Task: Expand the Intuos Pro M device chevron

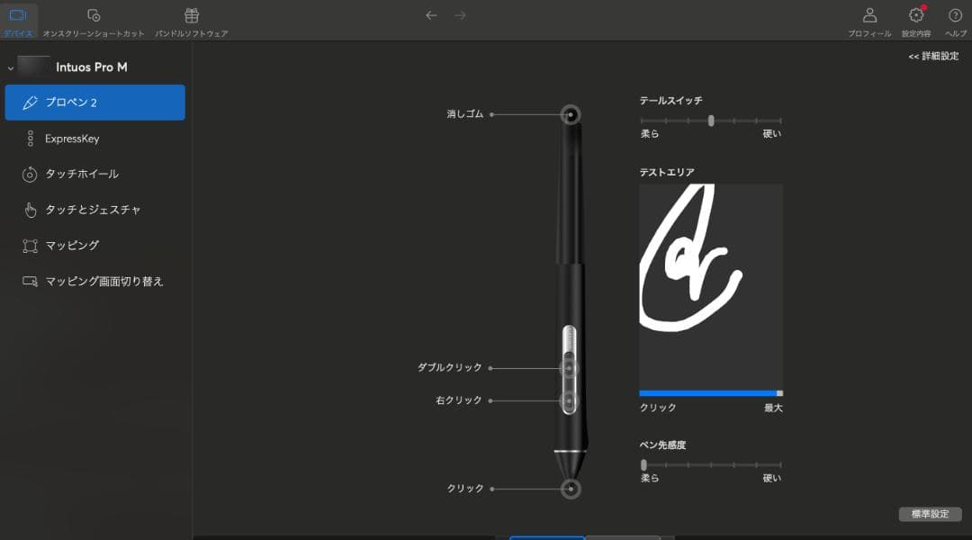Action: (9, 66)
